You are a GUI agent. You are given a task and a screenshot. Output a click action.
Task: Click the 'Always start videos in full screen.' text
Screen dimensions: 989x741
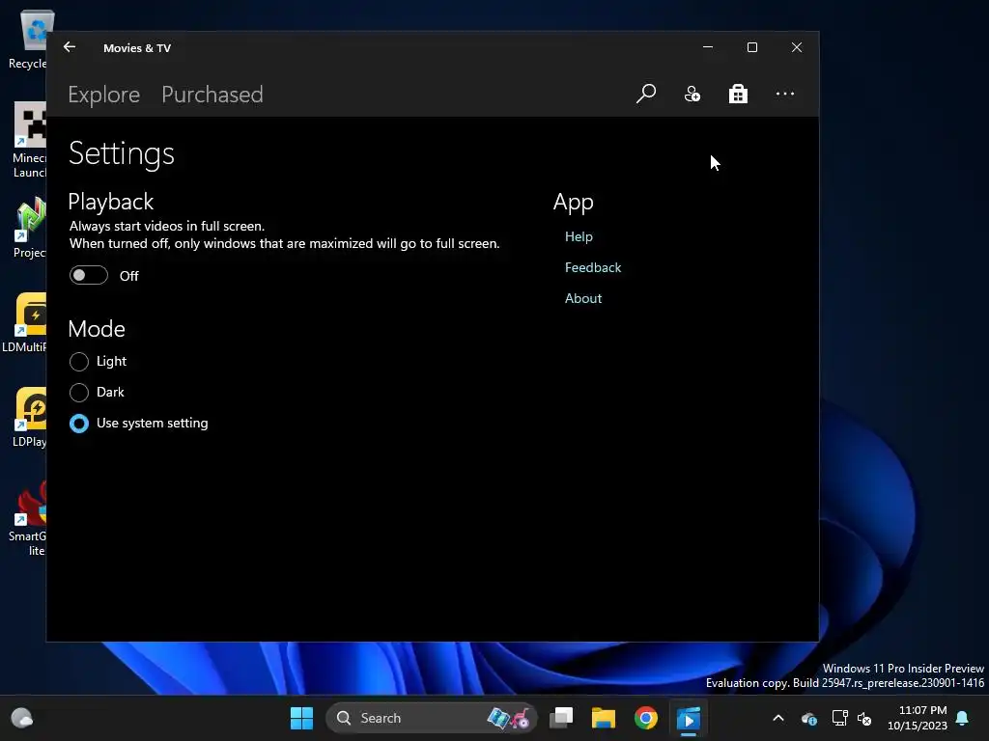click(x=167, y=226)
